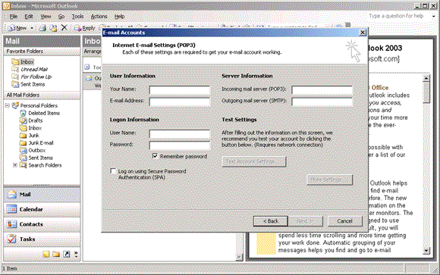Click the Cancel button in dialog
The width and height of the screenshot is (440, 275).
pyautogui.click(x=344, y=221)
